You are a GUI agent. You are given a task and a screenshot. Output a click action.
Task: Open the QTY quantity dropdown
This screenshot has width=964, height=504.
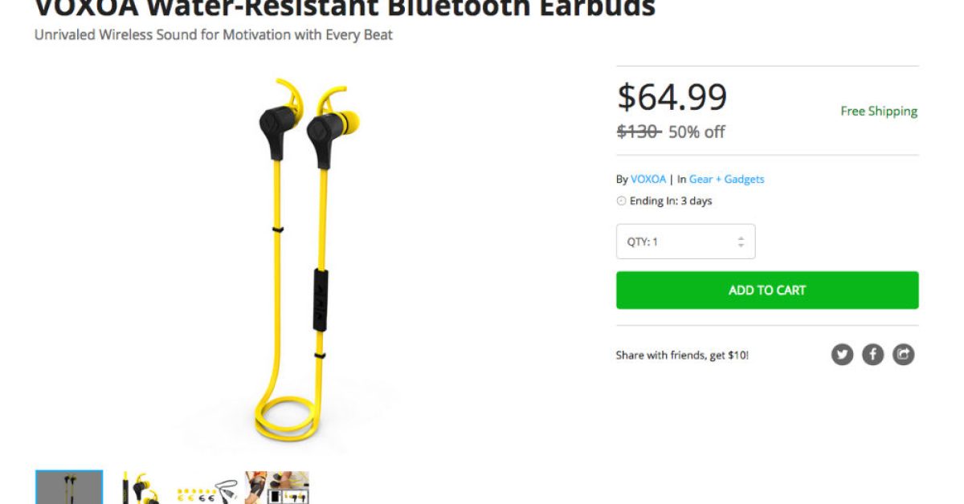[685, 242]
